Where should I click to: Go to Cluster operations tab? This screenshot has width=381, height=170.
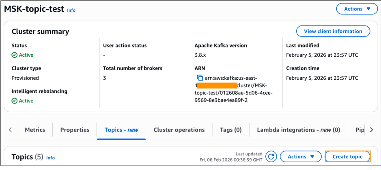coord(179,130)
